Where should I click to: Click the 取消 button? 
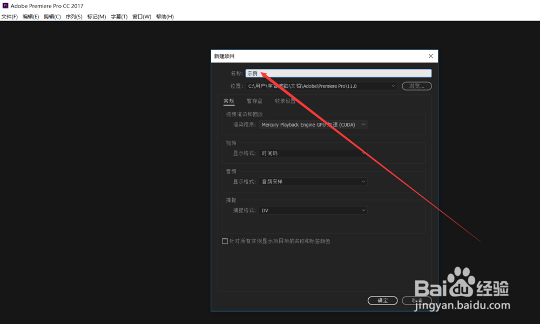point(417,300)
